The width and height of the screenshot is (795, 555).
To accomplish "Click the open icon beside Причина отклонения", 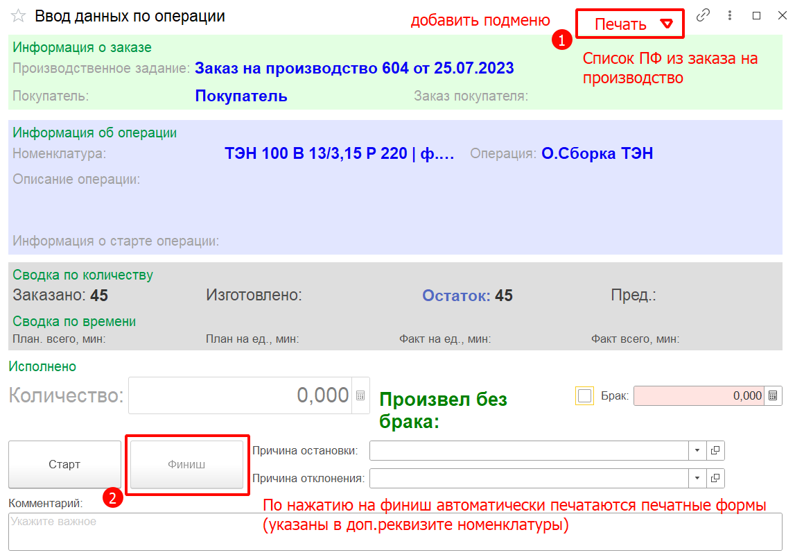I will pos(715,479).
